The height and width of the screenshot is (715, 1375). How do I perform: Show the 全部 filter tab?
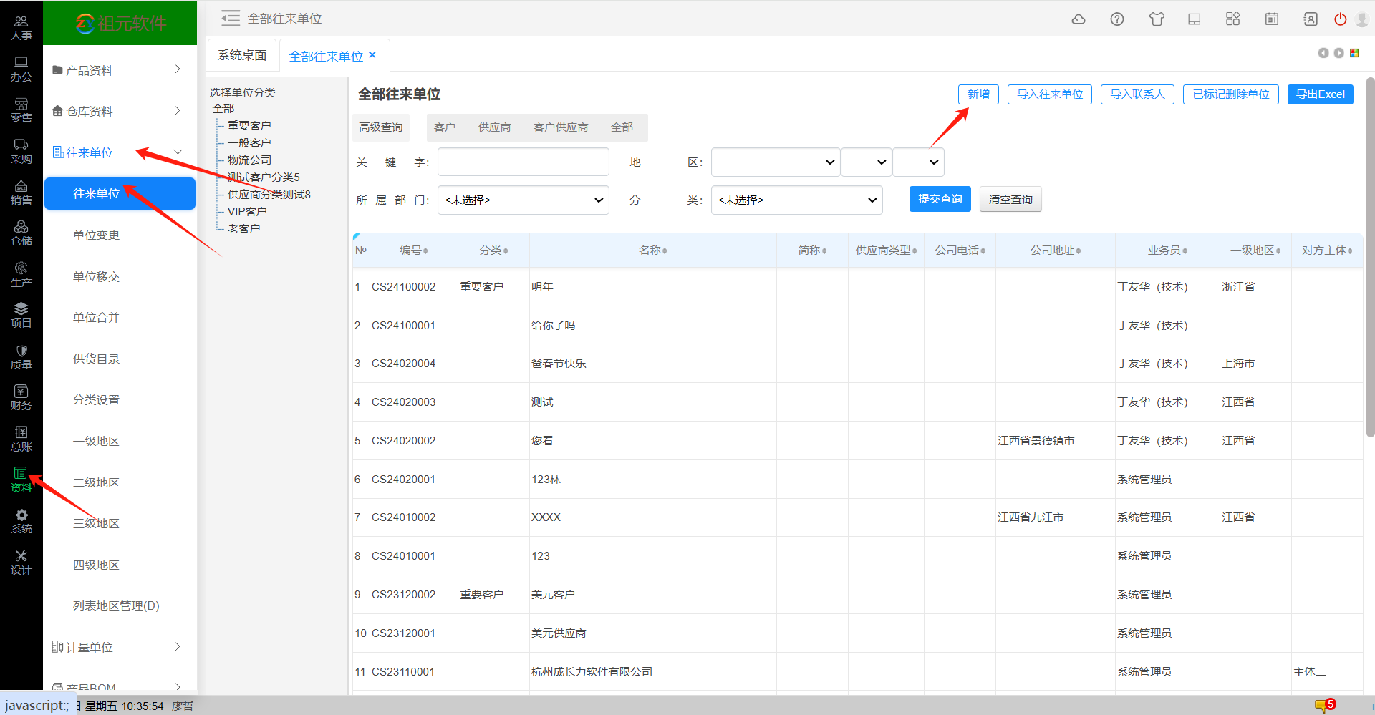tap(622, 127)
